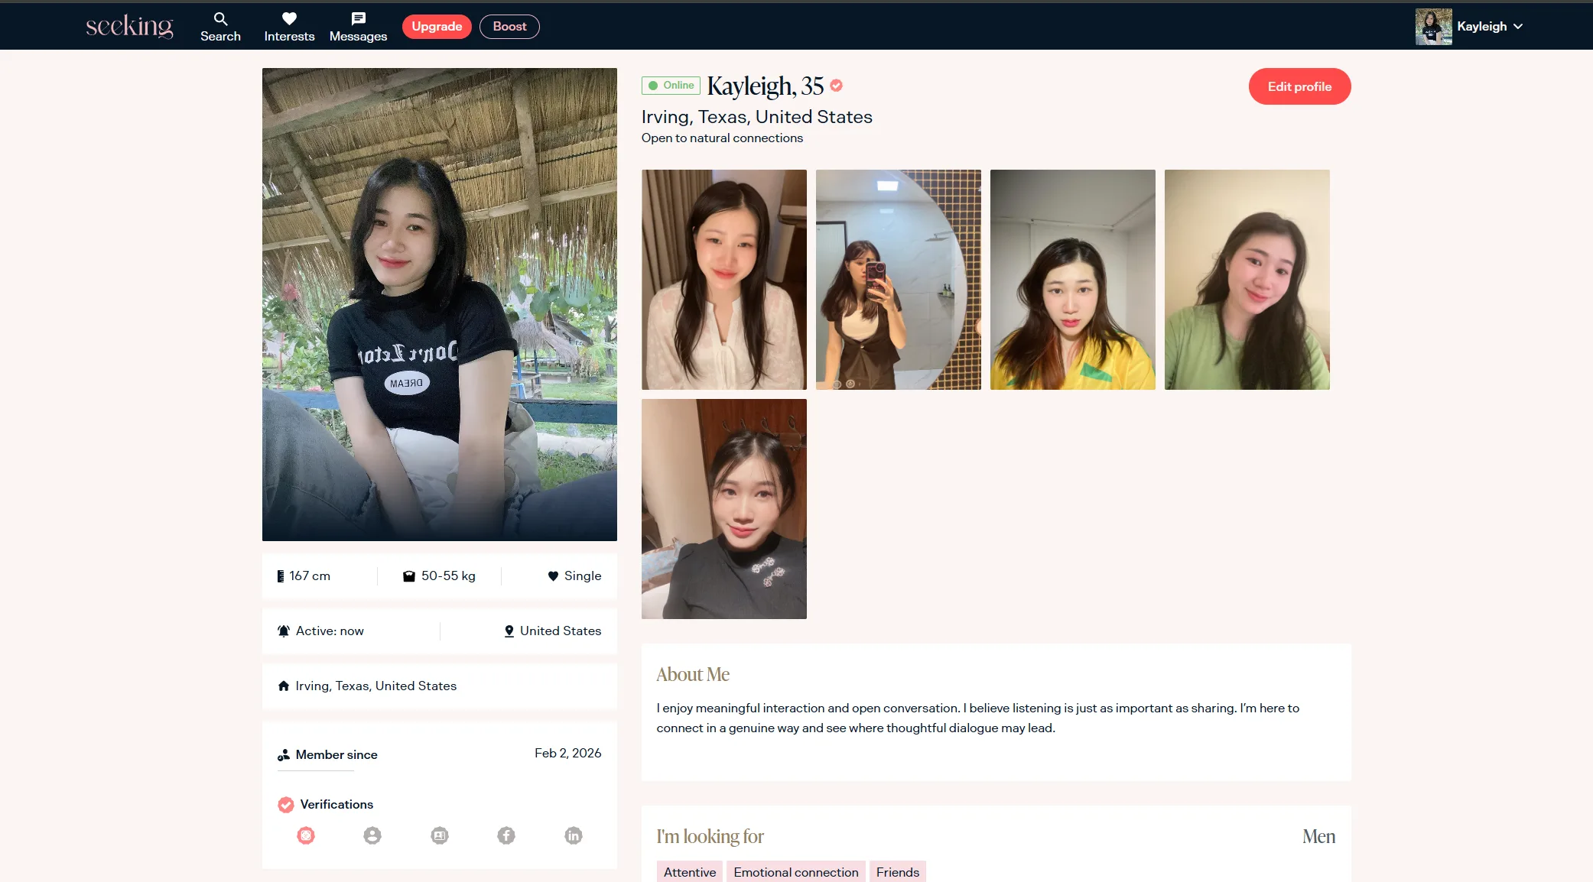Open the mirror selfie gallery photo
The image size is (1593, 882).
pos(899,280)
